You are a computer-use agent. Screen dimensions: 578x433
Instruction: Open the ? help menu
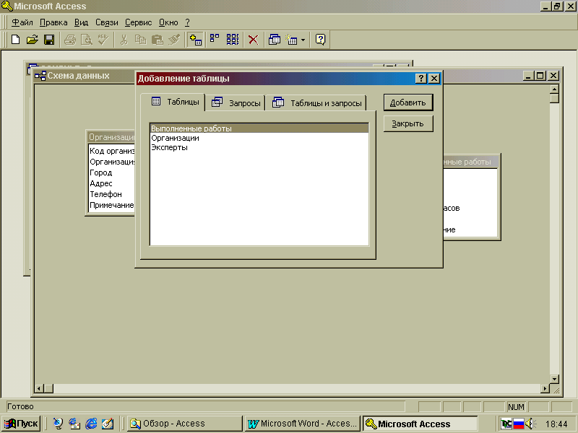click(187, 22)
